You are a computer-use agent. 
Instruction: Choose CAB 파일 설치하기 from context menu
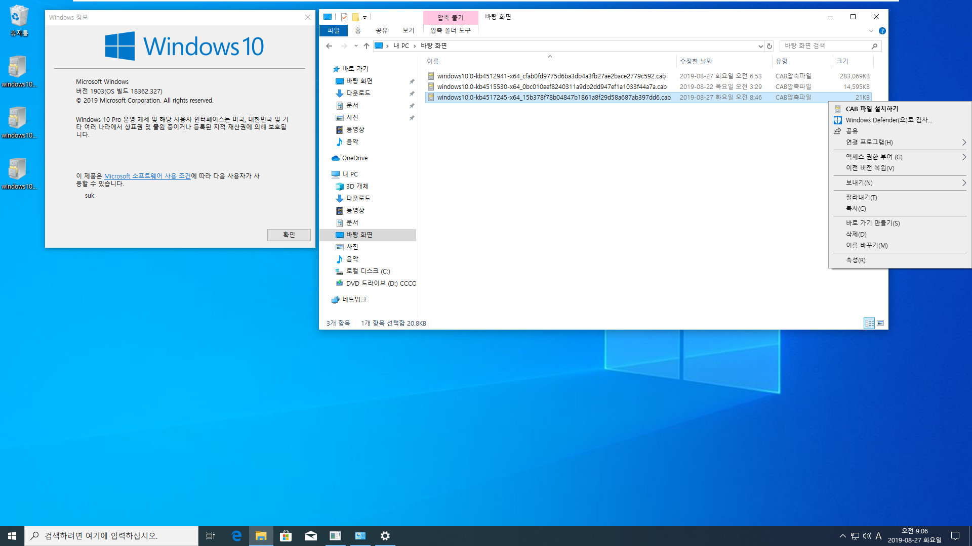tap(900, 109)
